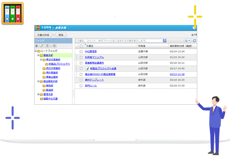Screen dimensions: 233x159
Task: Expand the 管理本部 folder
Action: 38,94
